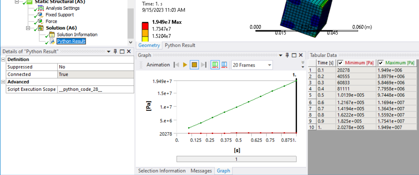Click the Solution (A6) node

click(x=61, y=28)
